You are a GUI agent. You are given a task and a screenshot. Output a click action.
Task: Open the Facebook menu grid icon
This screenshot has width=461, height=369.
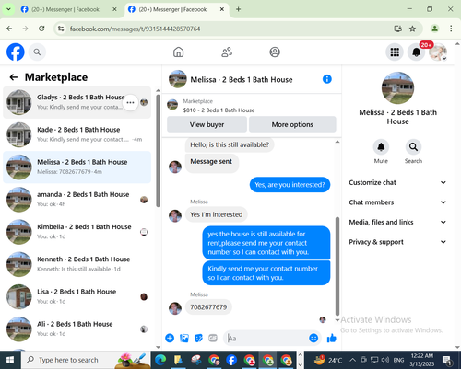coord(395,52)
